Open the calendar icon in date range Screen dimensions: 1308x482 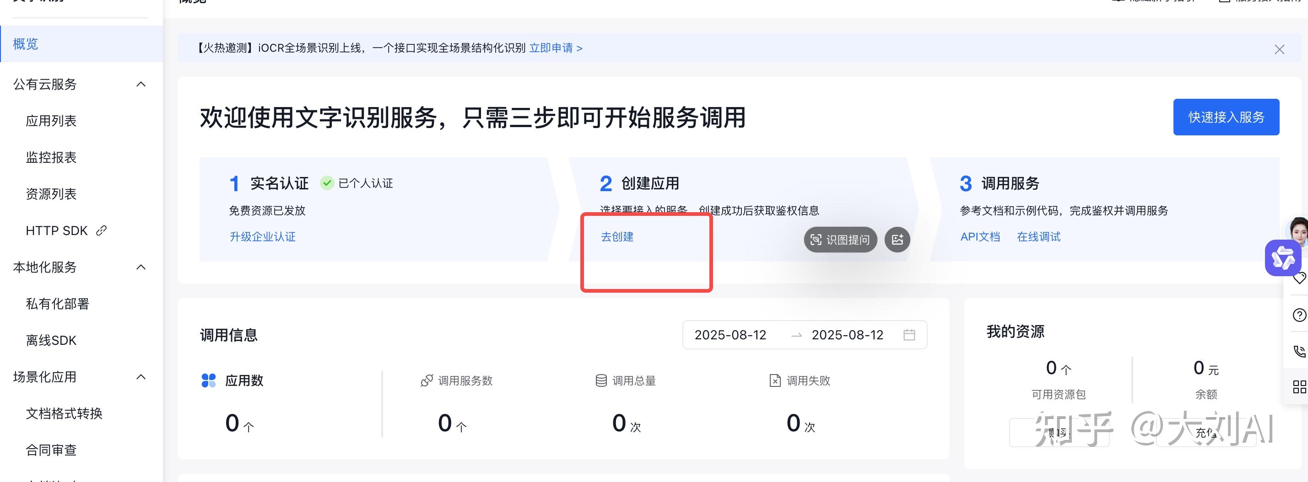point(909,335)
